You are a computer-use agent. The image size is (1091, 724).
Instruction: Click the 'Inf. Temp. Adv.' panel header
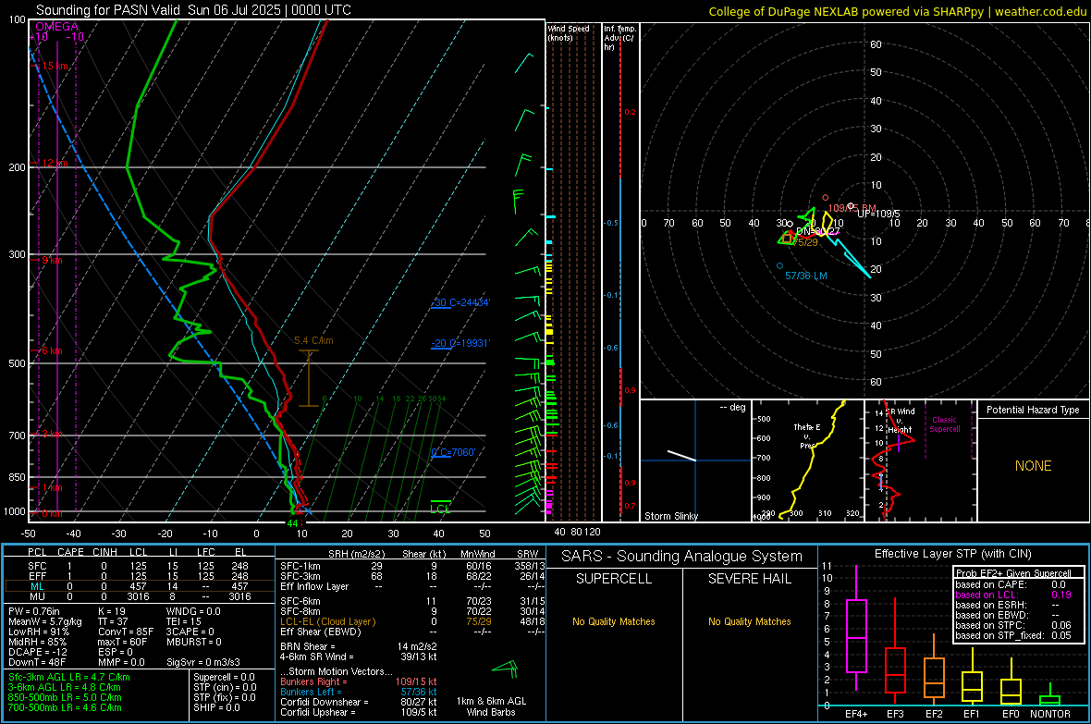click(x=619, y=38)
